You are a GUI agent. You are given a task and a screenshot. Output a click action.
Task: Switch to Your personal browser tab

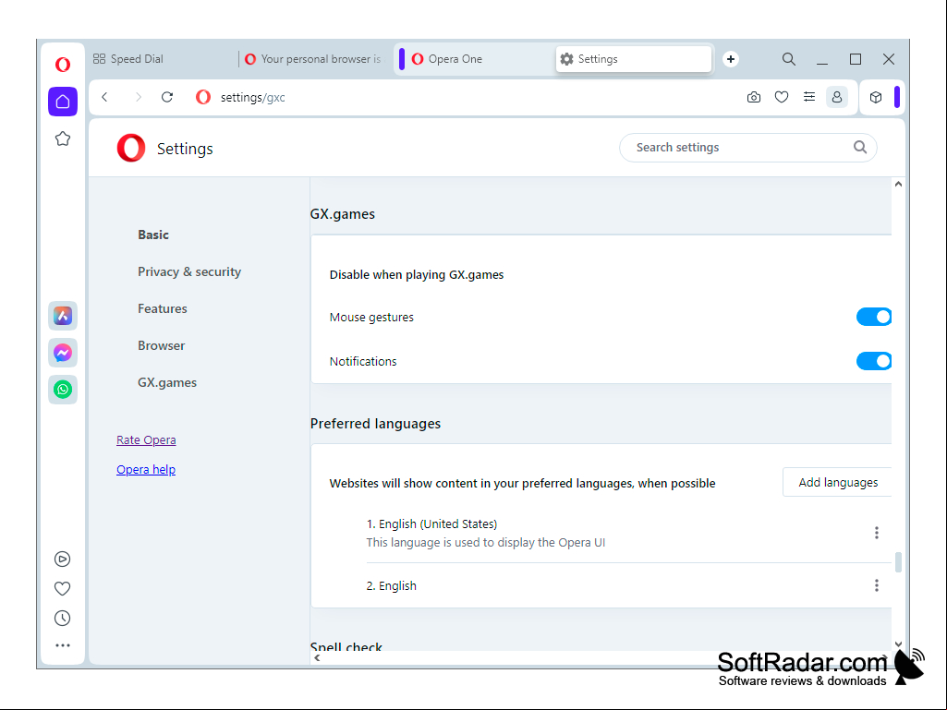coord(314,59)
